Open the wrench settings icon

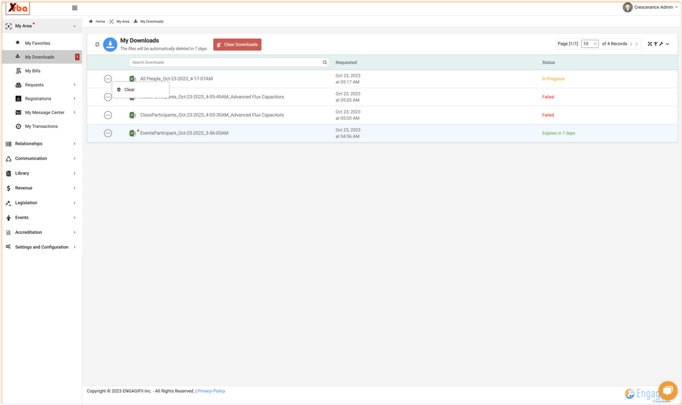661,44
